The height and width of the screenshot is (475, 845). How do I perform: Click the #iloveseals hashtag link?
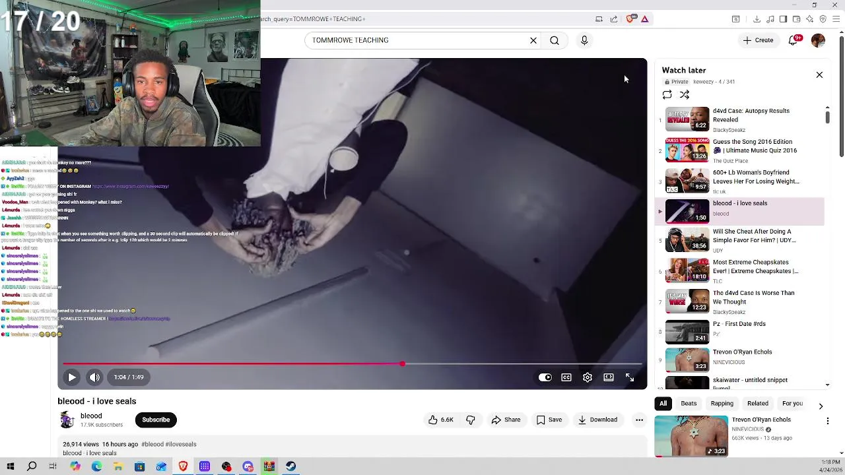tap(181, 445)
